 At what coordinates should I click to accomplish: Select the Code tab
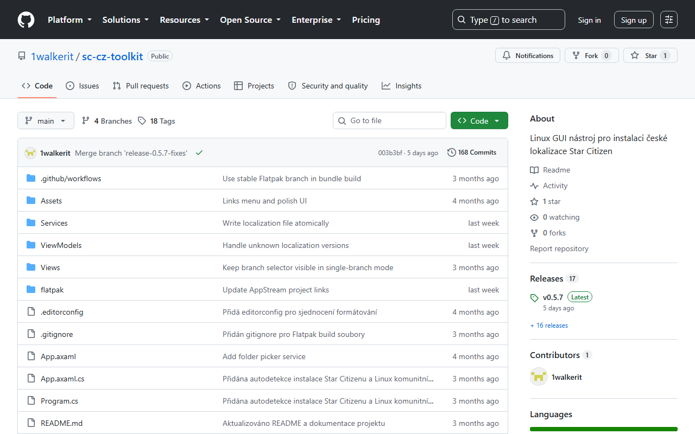pyautogui.click(x=37, y=86)
